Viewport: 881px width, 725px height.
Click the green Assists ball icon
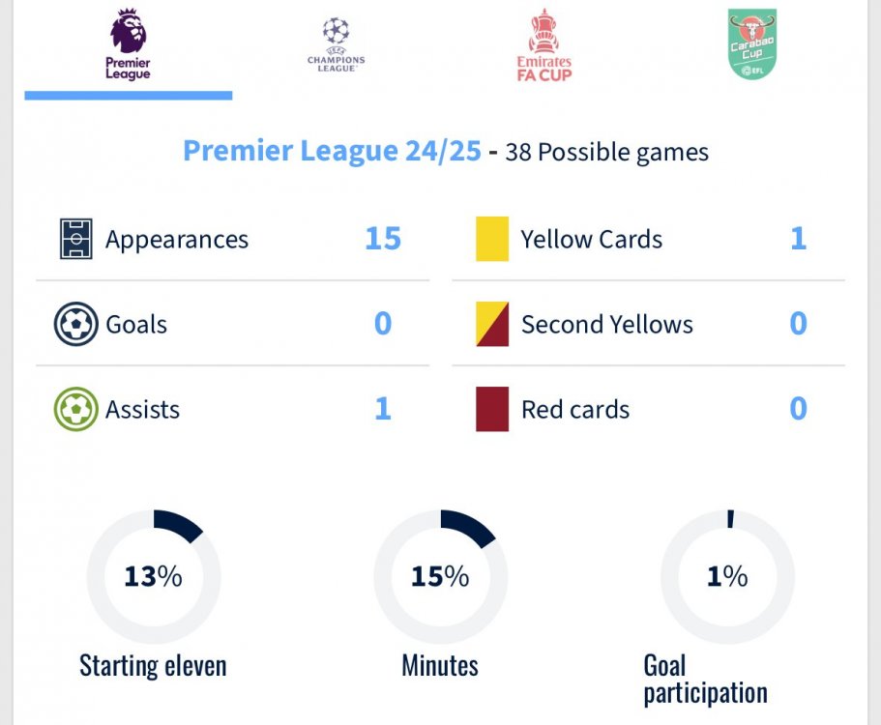tap(76, 409)
